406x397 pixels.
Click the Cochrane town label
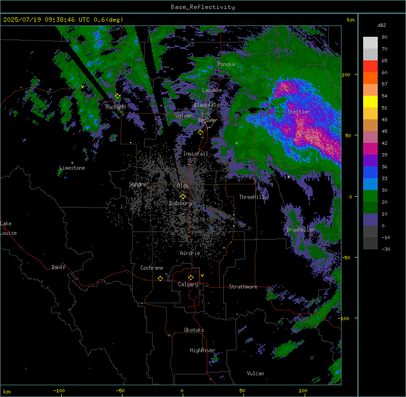coord(152,268)
